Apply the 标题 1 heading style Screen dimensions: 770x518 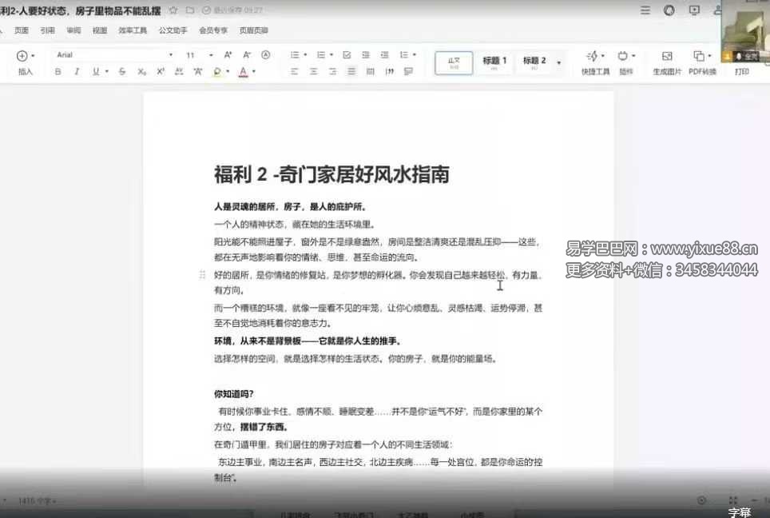coord(494,62)
